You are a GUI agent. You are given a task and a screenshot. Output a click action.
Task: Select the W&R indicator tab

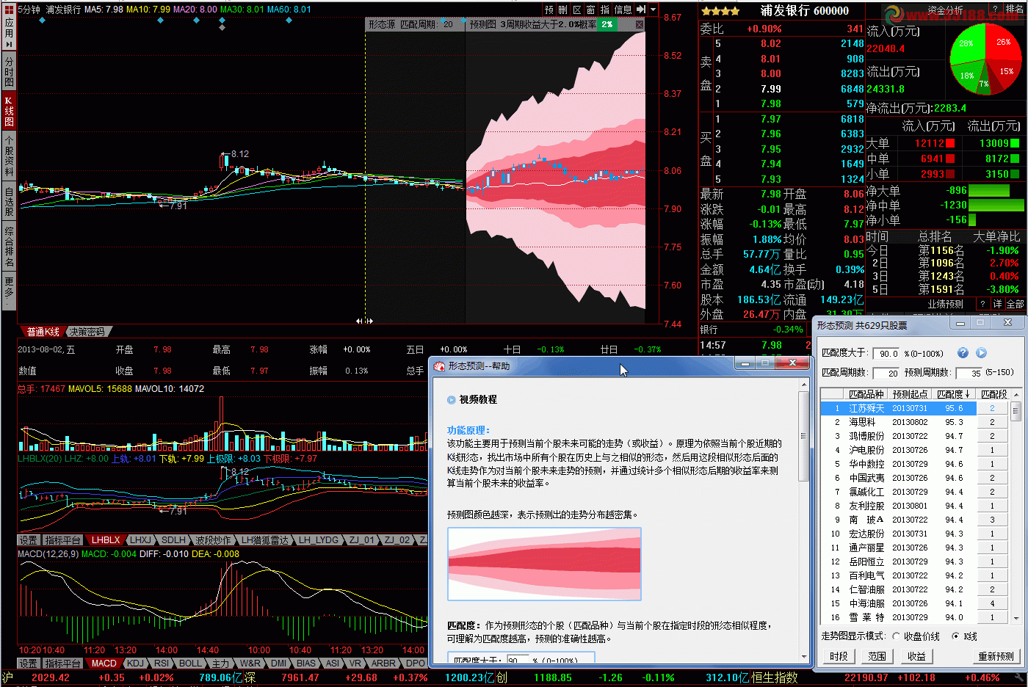coord(250,663)
